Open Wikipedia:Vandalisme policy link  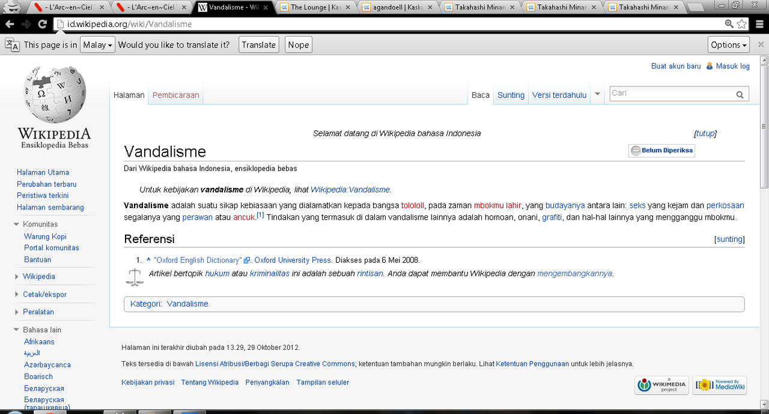pos(351,189)
